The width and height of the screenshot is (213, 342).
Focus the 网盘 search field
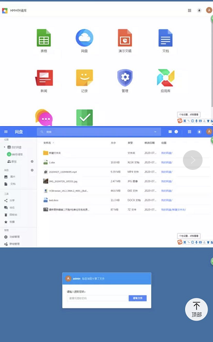click(99, 132)
